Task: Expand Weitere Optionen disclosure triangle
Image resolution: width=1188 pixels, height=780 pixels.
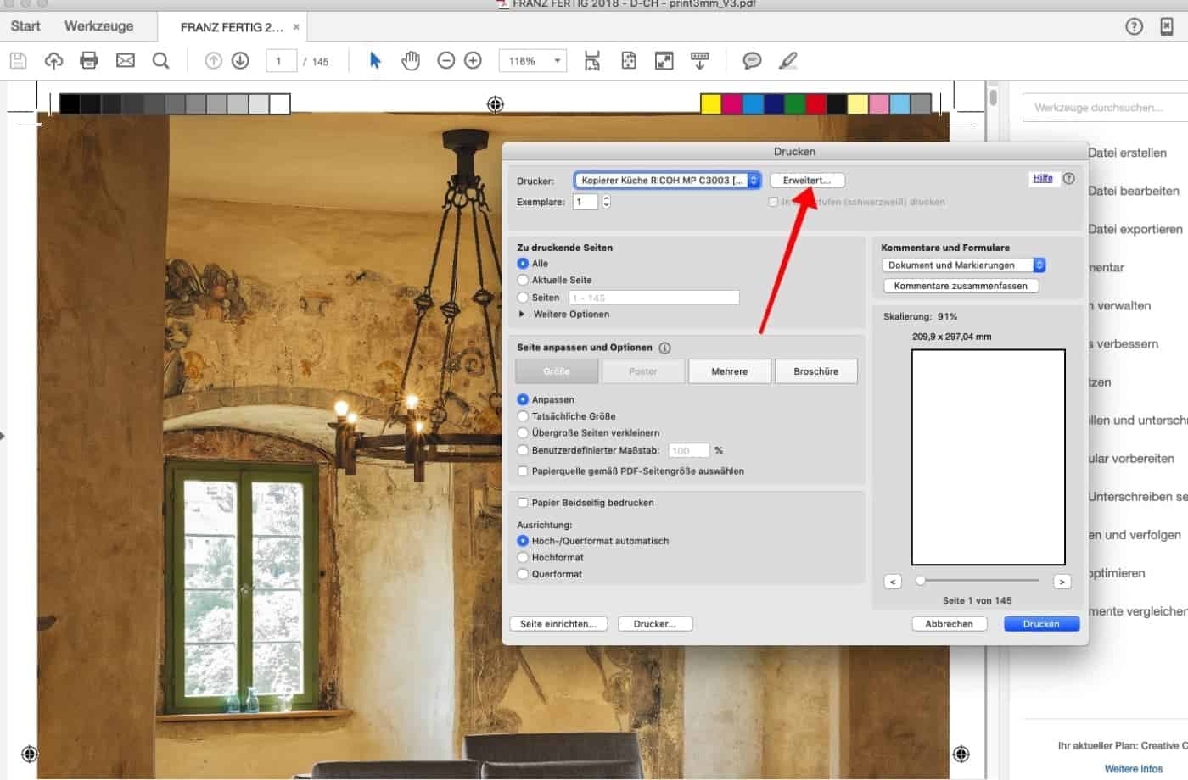Action: (522, 314)
